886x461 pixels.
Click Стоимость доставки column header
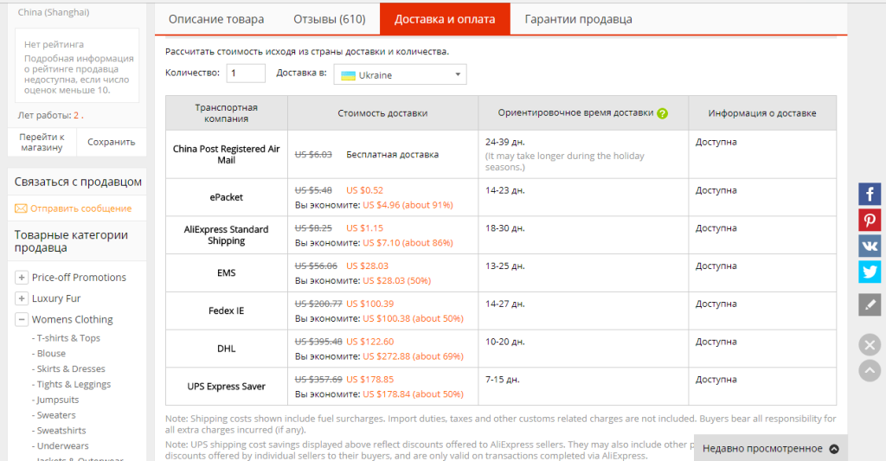(382, 113)
